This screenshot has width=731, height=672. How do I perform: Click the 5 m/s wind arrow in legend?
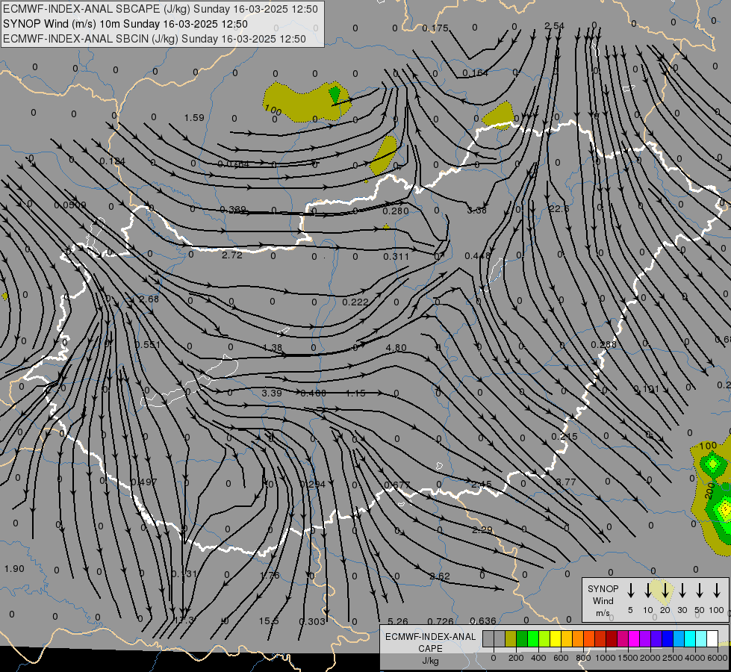(x=630, y=591)
